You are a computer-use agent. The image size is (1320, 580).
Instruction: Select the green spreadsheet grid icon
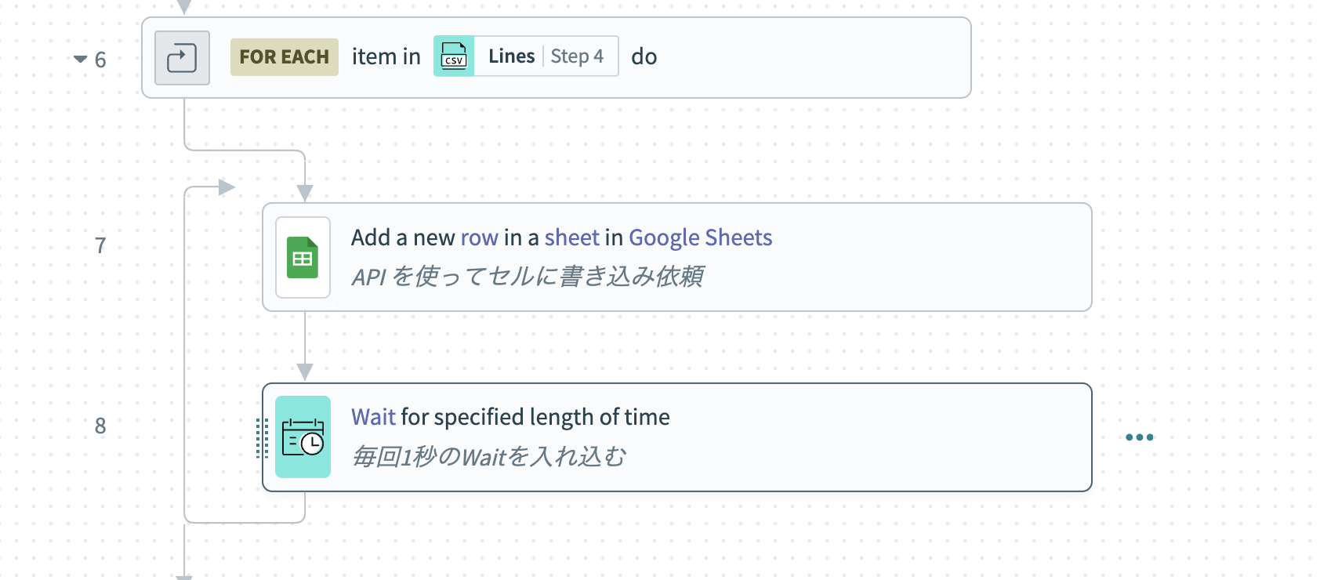(303, 257)
